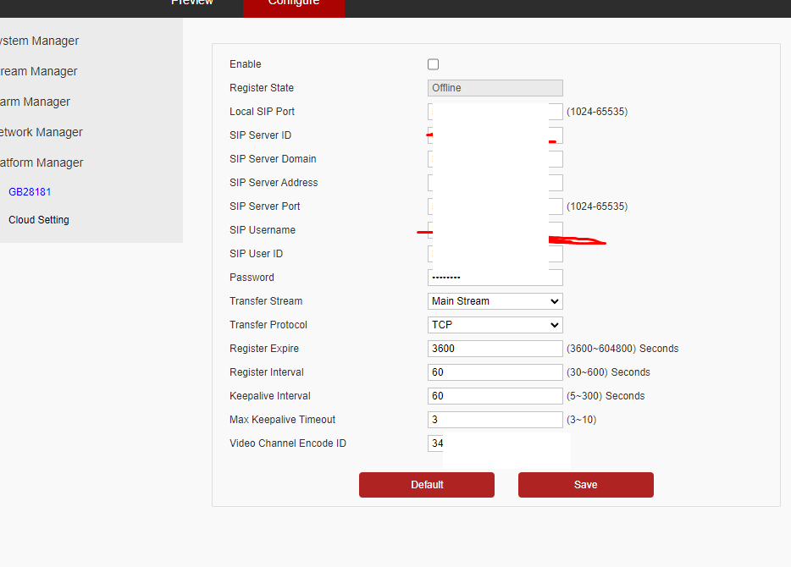Click the 'SIP User ID' label
This screenshot has height=567, width=791.
257,254
